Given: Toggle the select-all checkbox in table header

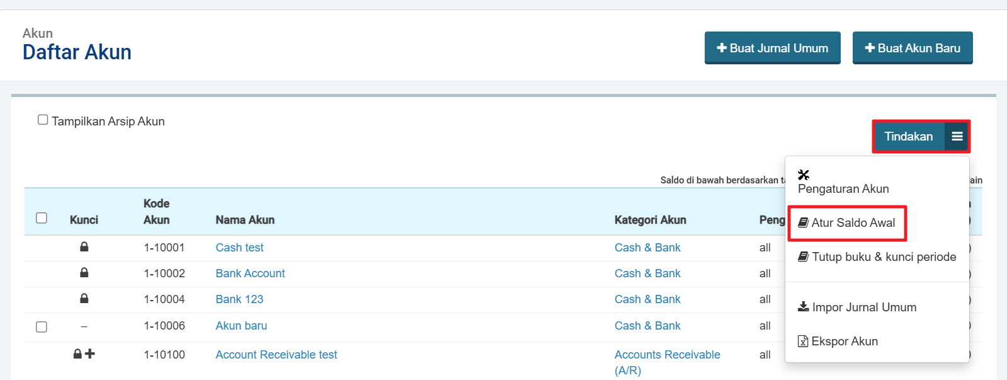Looking at the screenshot, I should [42, 218].
